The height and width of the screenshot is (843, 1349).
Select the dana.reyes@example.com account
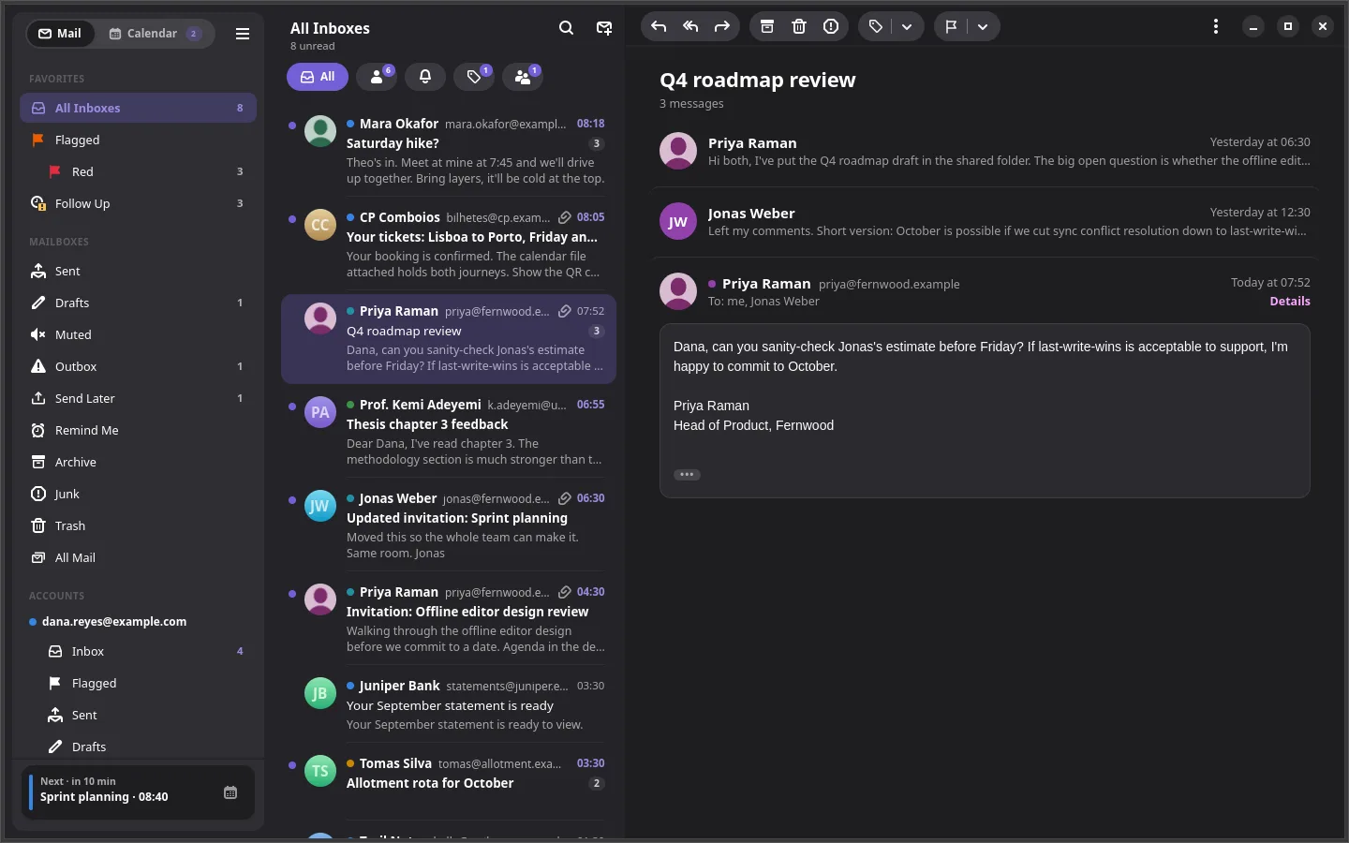pos(139,621)
